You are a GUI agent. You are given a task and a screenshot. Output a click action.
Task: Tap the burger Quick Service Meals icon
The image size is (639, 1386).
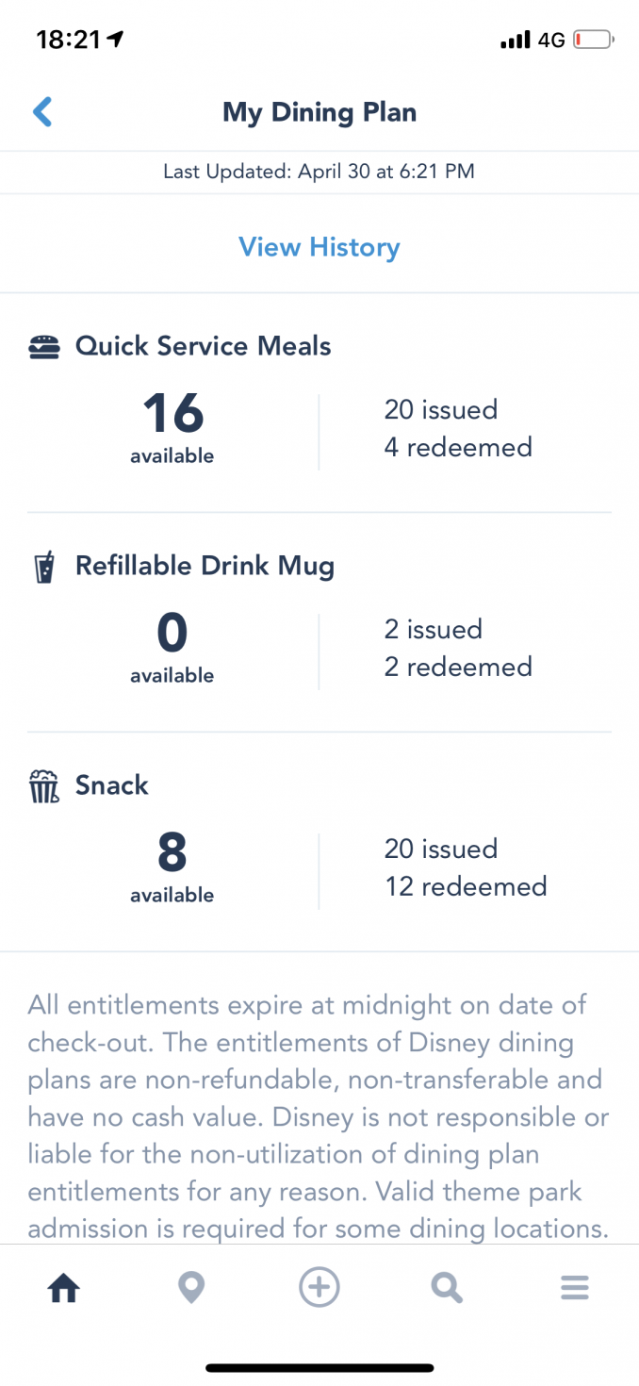[43, 347]
